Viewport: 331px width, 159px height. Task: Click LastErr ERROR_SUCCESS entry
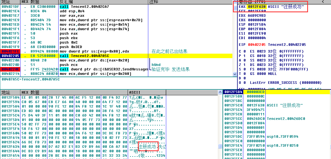coord(286,82)
